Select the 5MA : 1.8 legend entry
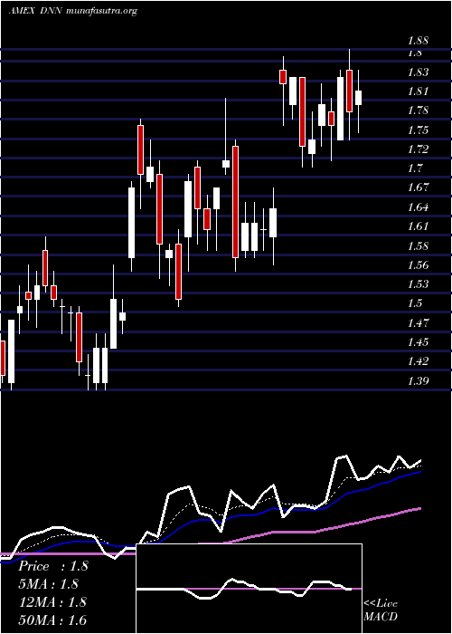The height and width of the screenshot is (634, 452). click(x=49, y=584)
